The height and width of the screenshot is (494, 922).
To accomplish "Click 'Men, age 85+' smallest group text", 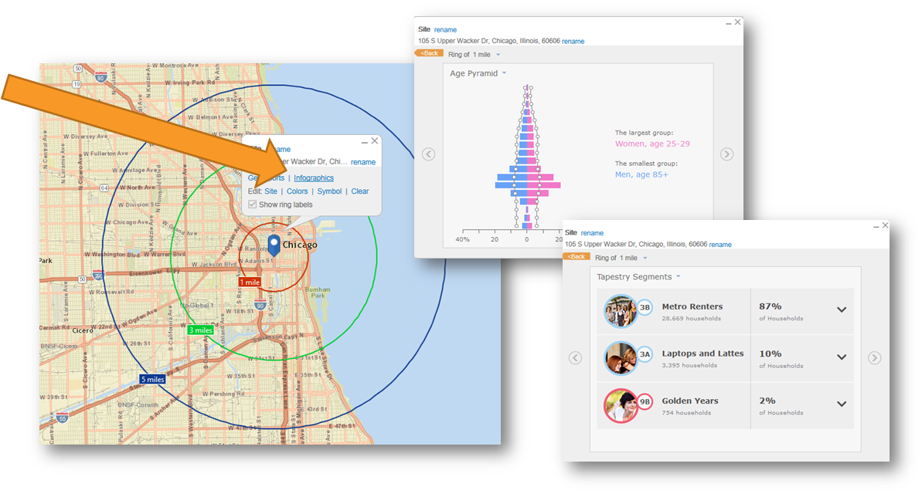I will [x=641, y=174].
